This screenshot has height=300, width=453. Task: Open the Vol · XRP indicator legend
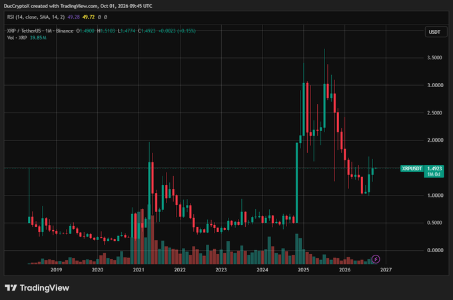[x=17, y=38]
